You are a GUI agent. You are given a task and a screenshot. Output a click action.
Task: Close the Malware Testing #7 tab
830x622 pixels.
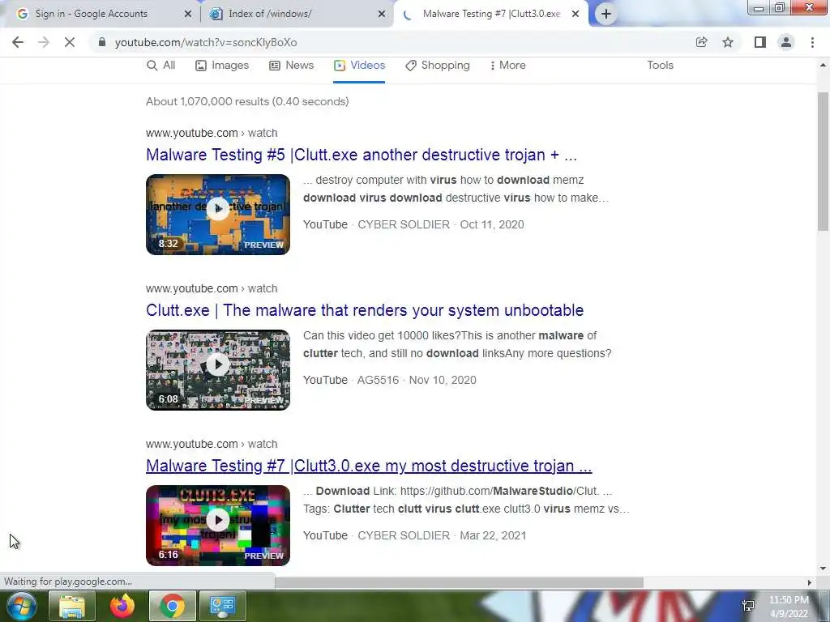point(575,15)
